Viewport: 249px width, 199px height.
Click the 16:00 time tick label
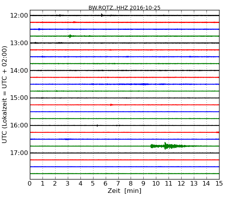(x=19, y=126)
